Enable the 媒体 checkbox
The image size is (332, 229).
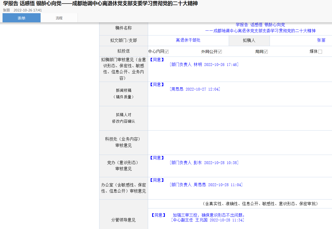[320, 52]
